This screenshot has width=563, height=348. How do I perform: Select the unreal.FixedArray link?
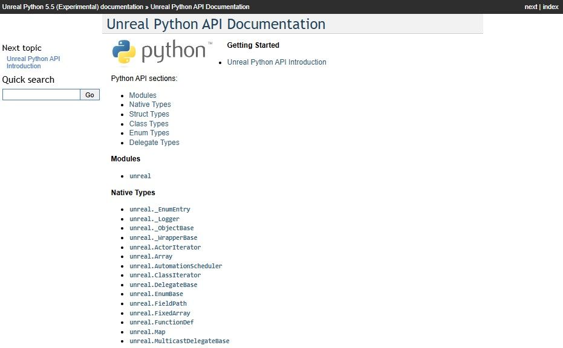pos(160,313)
